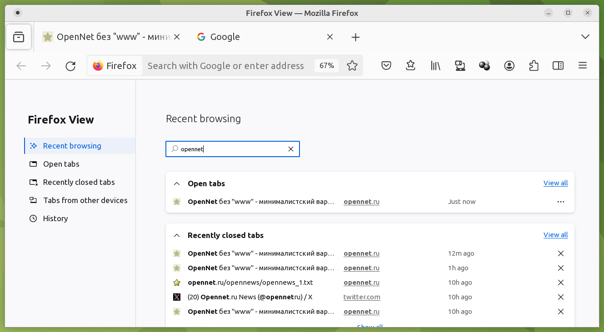This screenshot has height=332, width=604.
Task: Switch to the Google tab
Action: [x=259, y=37]
